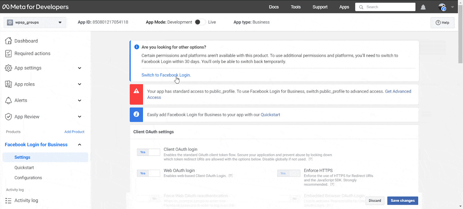This screenshot has width=463, height=209.
Task: Select Configurations in the sidebar
Action: click(x=28, y=178)
